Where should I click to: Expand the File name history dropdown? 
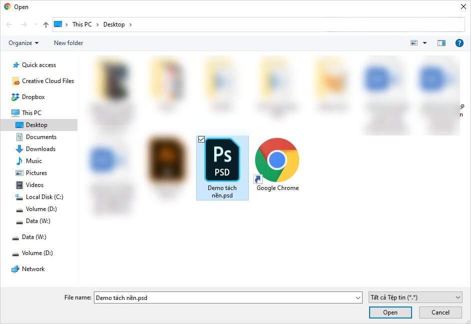click(x=358, y=298)
